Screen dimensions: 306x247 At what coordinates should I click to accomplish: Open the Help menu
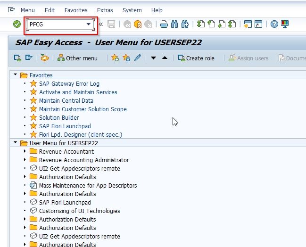pos(157,10)
